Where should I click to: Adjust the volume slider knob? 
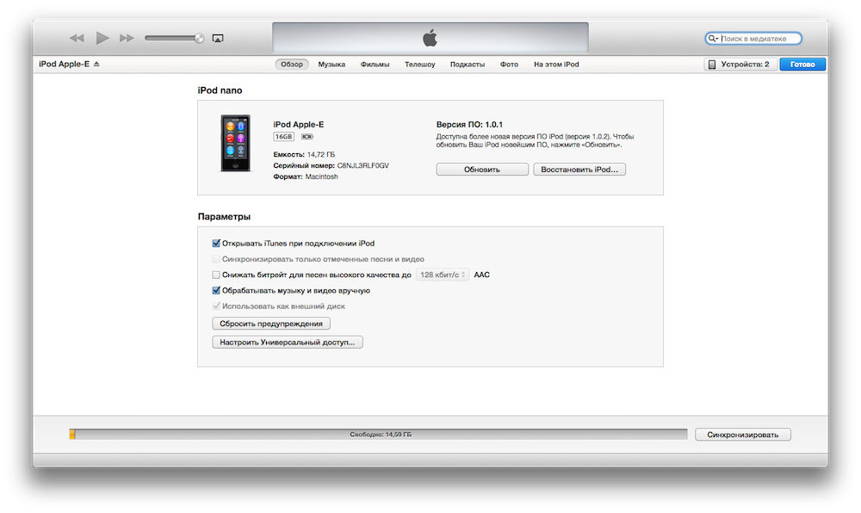[x=200, y=38]
